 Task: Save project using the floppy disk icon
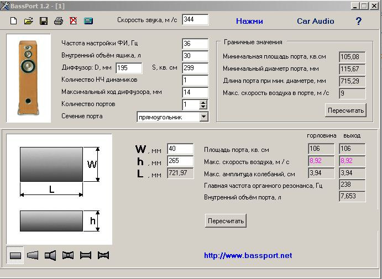44,21
